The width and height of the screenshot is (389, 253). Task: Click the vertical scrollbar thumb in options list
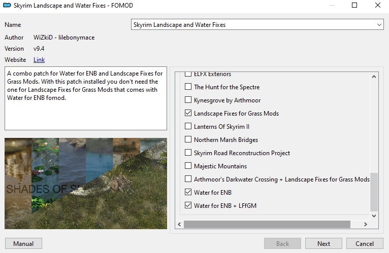click(x=374, y=192)
